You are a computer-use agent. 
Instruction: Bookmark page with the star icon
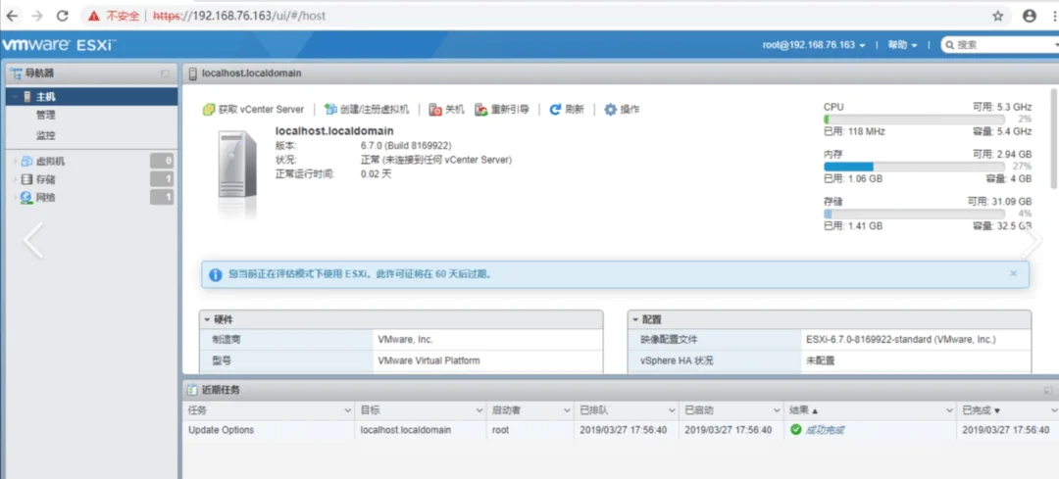(997, 16)
